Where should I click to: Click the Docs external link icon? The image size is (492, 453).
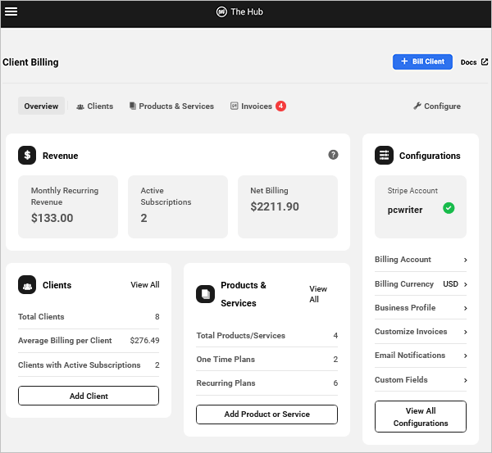point(485,61)
